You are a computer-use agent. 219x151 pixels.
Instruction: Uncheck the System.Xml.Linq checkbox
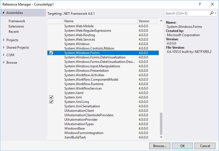[x=51, y=102]
